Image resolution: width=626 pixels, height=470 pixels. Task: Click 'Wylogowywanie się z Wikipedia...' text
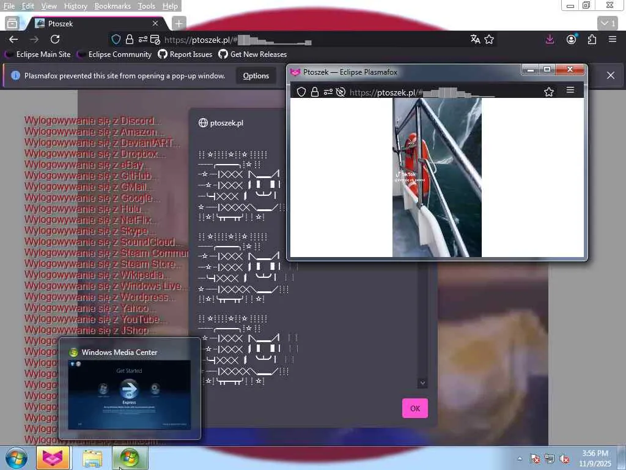coord(97,275)
